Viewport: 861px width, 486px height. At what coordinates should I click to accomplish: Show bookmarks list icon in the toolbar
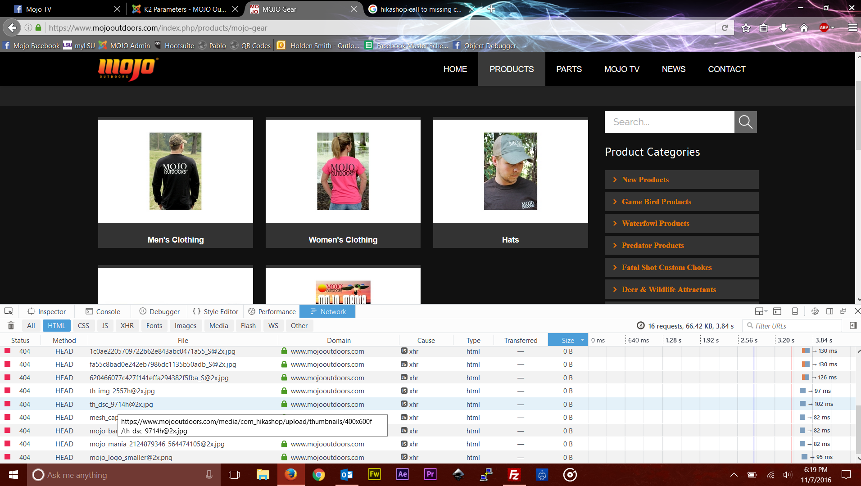(764, 28)
